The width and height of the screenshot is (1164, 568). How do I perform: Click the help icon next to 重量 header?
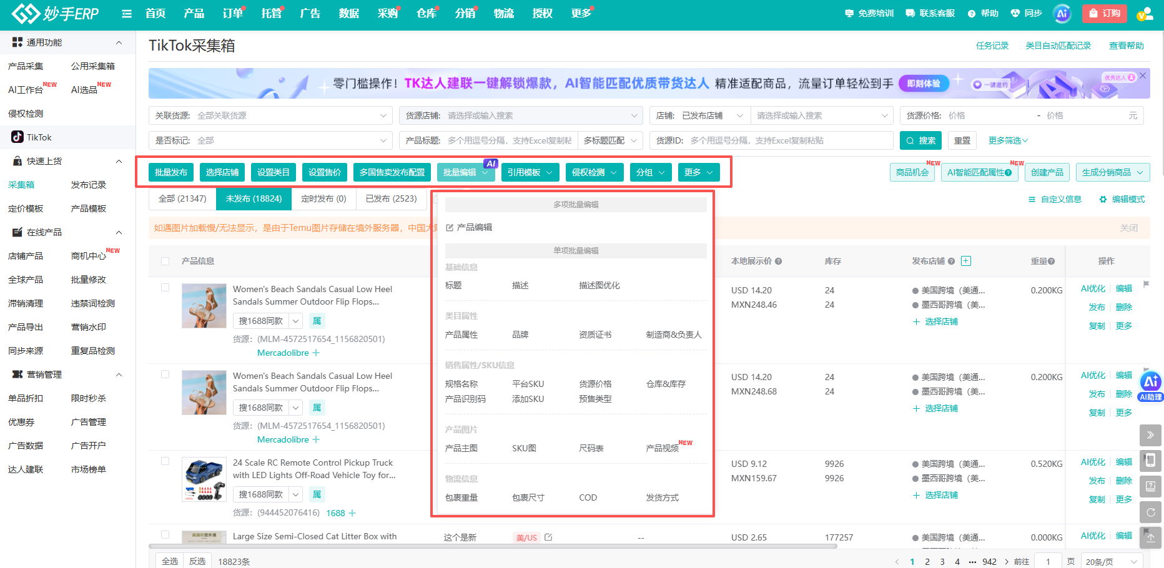click(x=1052, y=262)
